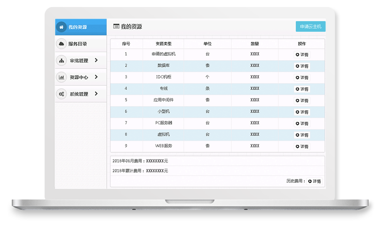Viewport: 380px width, 232px height.
Task: Click the home icon beside 我的资源
Action: click(62, 27)
